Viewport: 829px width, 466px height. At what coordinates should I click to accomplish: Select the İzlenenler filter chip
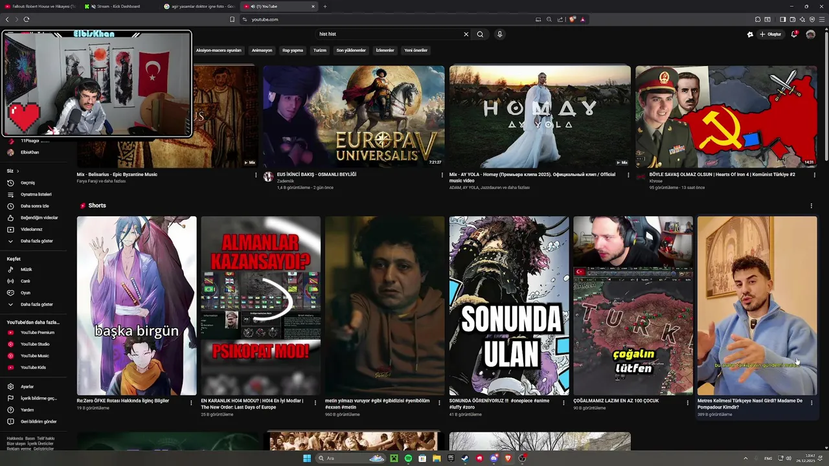pos(385,50)
